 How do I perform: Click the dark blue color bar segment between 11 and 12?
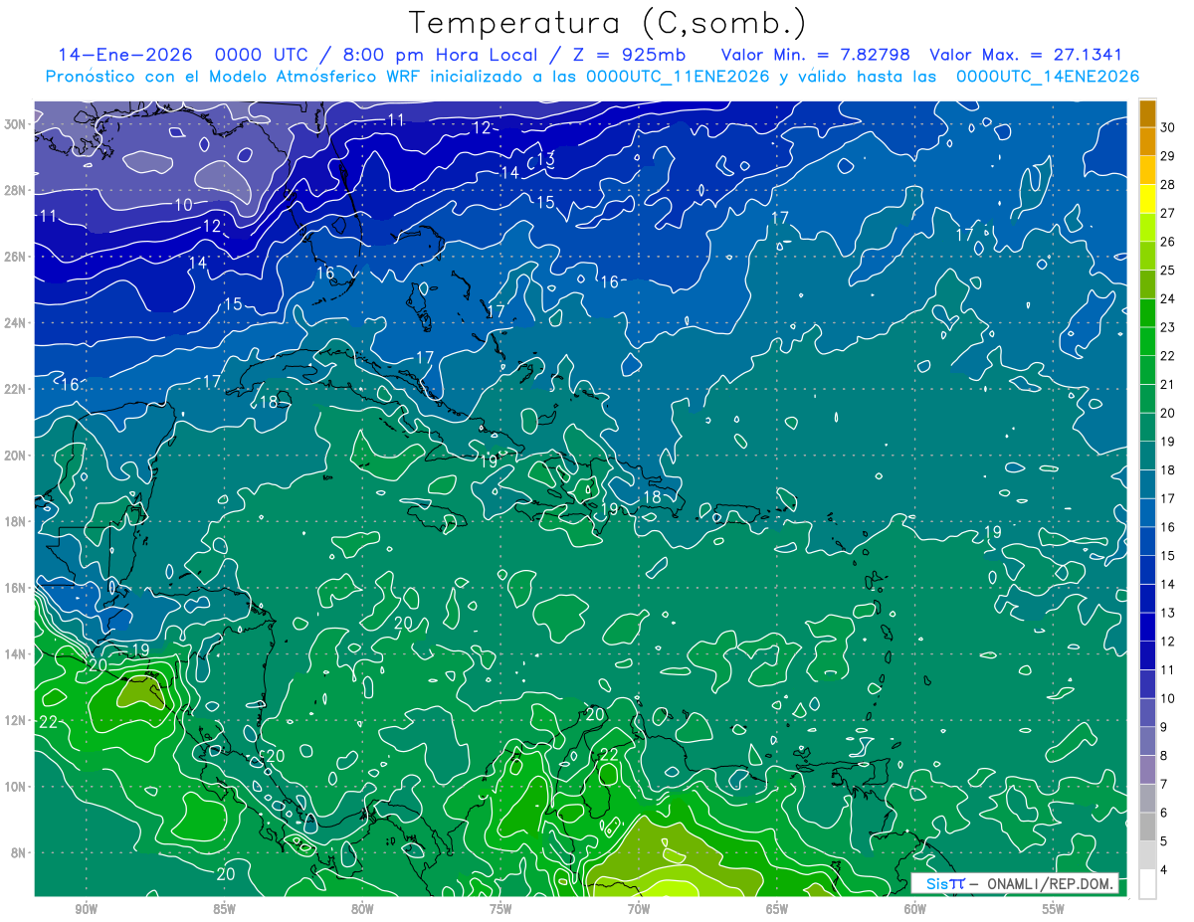click(1147, 655)
